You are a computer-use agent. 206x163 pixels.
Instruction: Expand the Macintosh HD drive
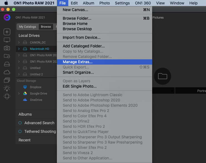(19, 49)
